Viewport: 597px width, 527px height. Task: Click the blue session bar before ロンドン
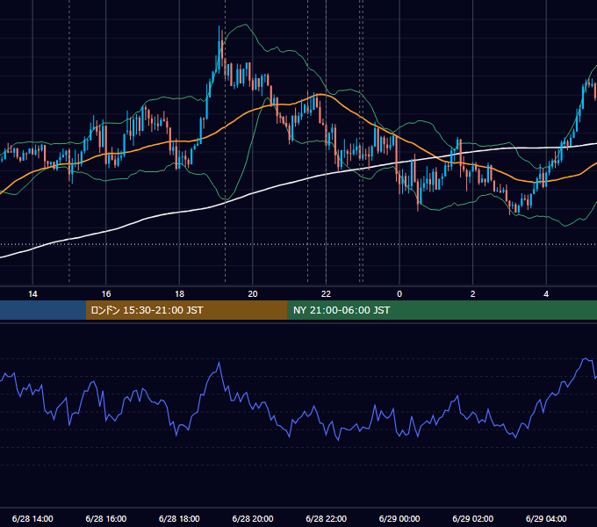click(43, 310)
